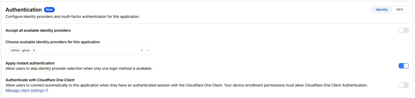Enable Accept all available identity providers

coord(403,30)
